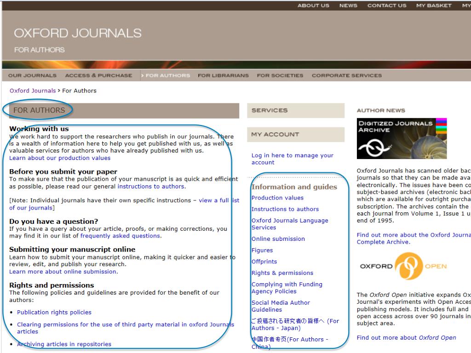This screenshot has width=471, height=353.
Task: Open Oxford Journals Language Services link
Action: tap(290, 224)
